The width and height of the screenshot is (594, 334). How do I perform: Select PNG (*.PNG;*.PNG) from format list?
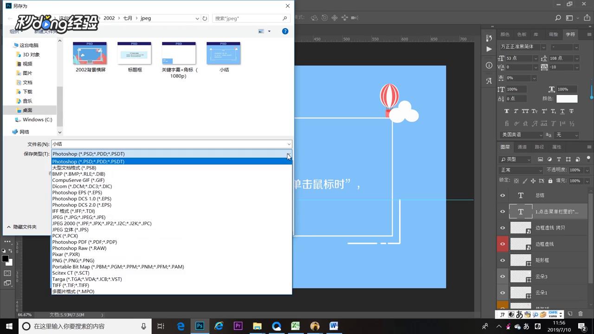[x=172, y=261]
